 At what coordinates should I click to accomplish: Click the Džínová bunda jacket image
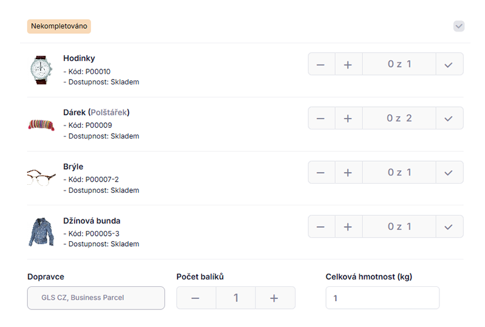(41, 232)
